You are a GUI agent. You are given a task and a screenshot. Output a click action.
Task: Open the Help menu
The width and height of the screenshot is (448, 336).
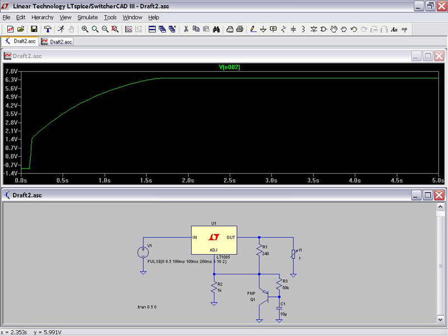tap(153, 17)
